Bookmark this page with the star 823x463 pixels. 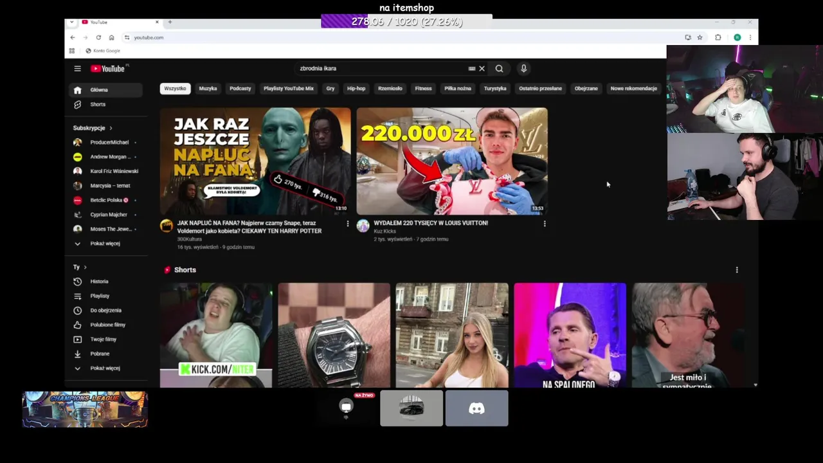click(700, 37)
